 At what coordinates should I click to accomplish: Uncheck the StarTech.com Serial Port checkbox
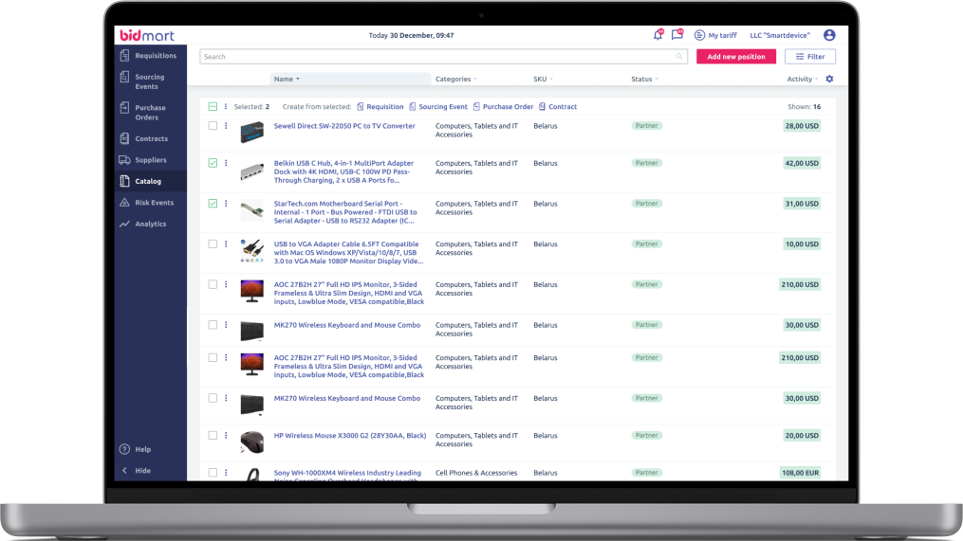[213, 204]
